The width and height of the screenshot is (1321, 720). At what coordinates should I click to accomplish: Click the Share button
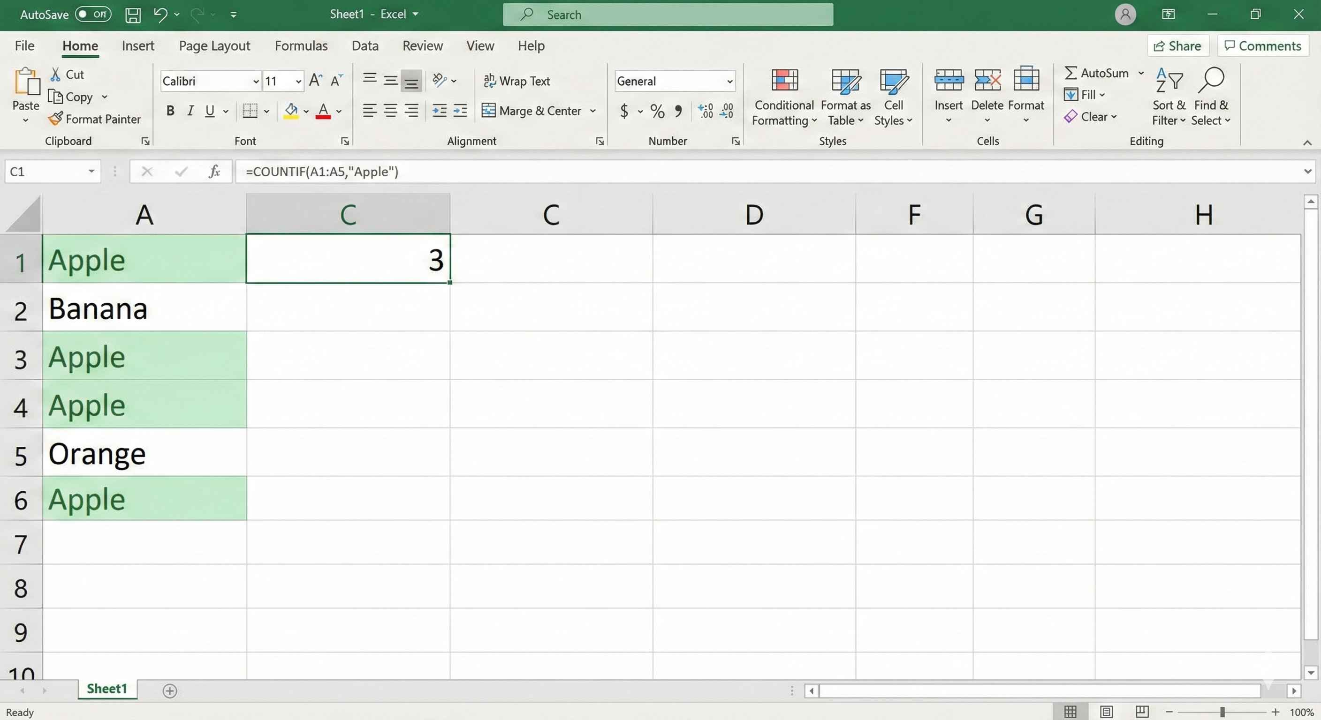click(1177, 45)
